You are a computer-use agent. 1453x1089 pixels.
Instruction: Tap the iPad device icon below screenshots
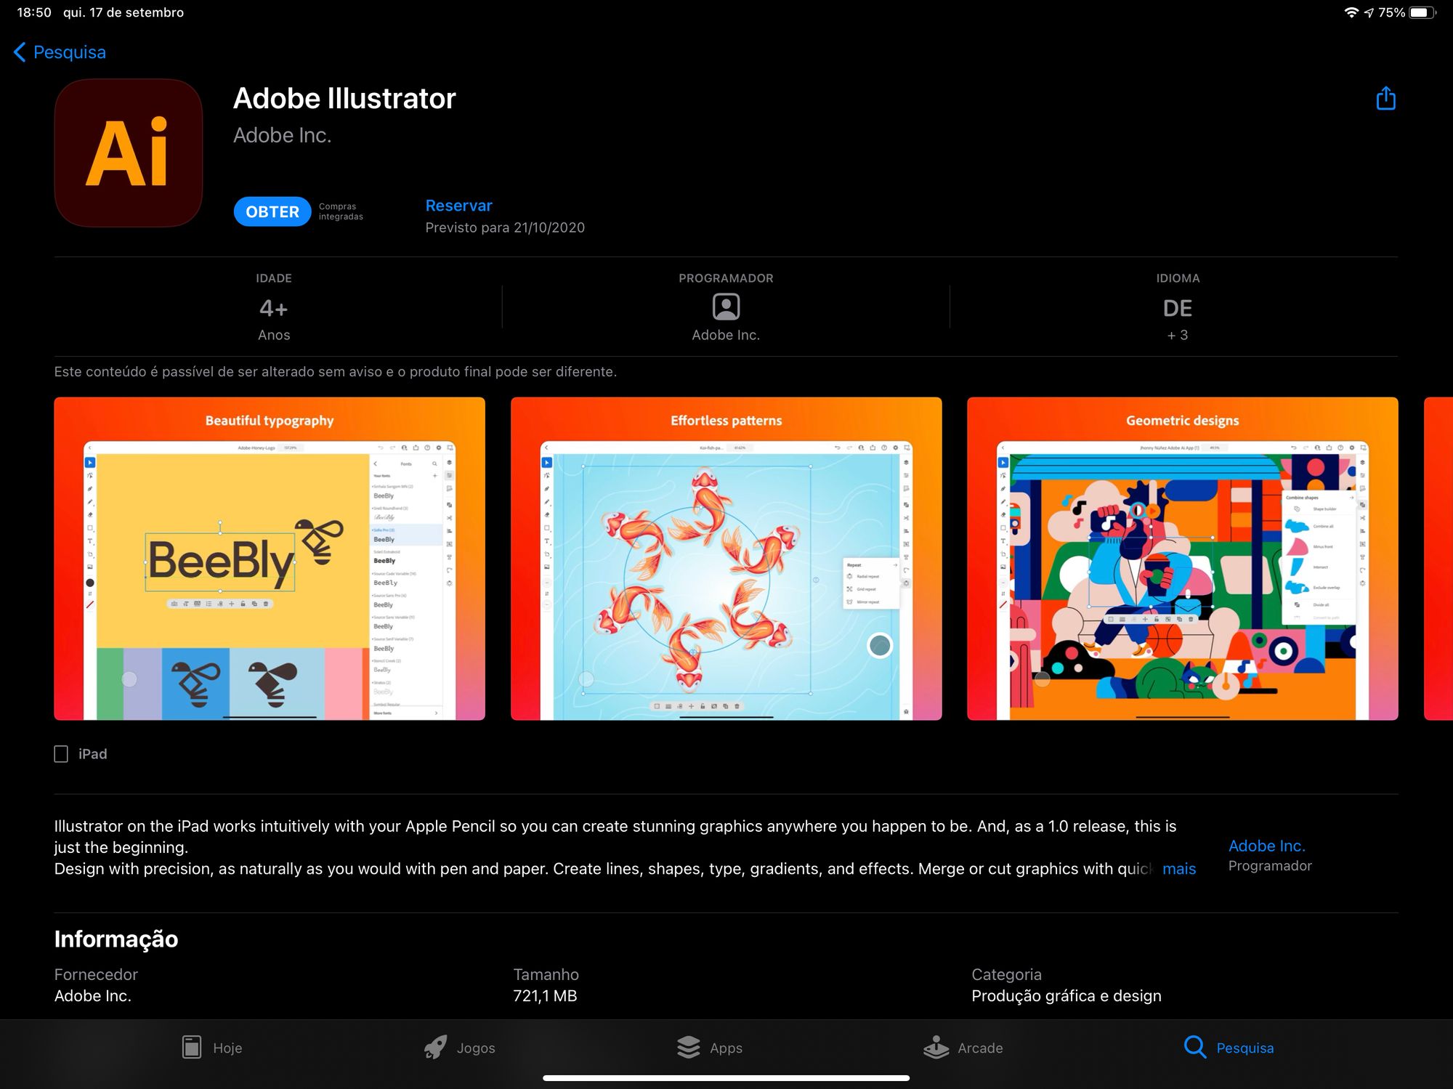[61, 753]
